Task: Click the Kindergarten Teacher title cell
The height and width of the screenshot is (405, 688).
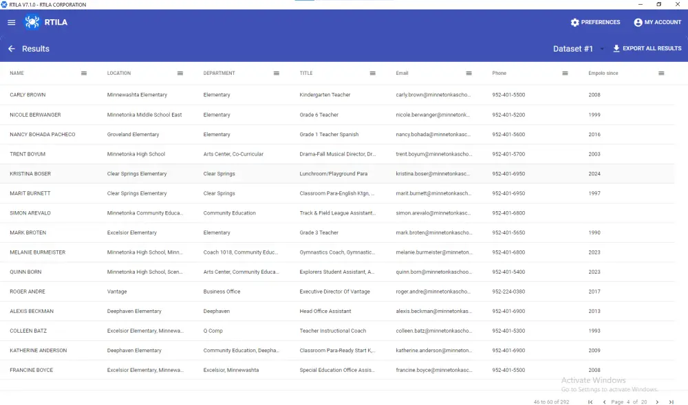Action: click(325, 95)
